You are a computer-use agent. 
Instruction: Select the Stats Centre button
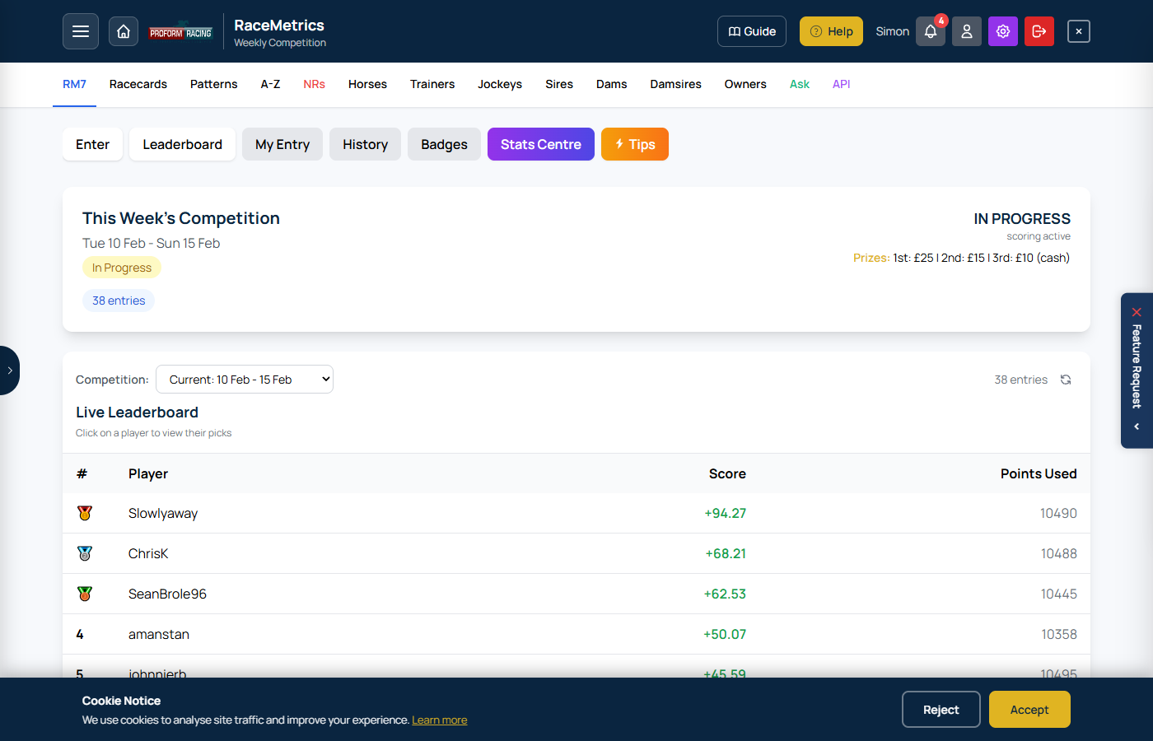click(x=541, y=144)
